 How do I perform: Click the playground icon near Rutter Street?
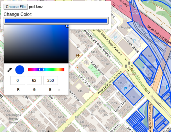click(x=78, y=56)
